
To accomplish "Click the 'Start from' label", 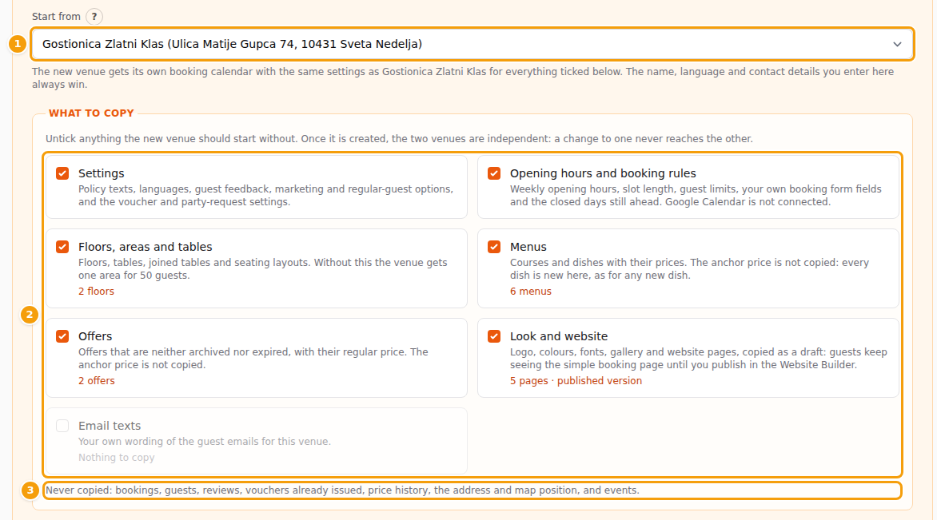I will click(x=56, y=17).
